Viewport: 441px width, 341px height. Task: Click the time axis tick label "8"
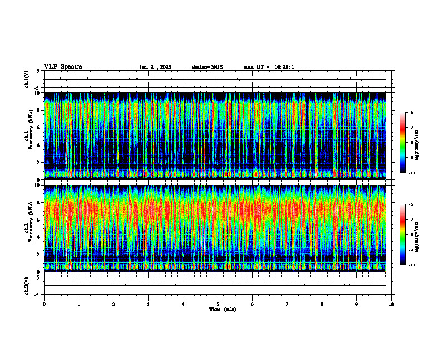click(322, 304)
